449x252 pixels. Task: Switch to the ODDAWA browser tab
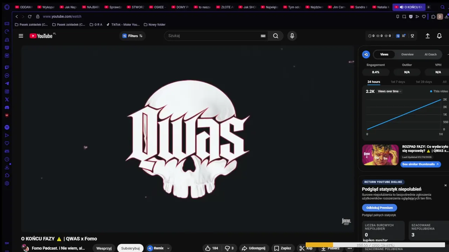24,7
